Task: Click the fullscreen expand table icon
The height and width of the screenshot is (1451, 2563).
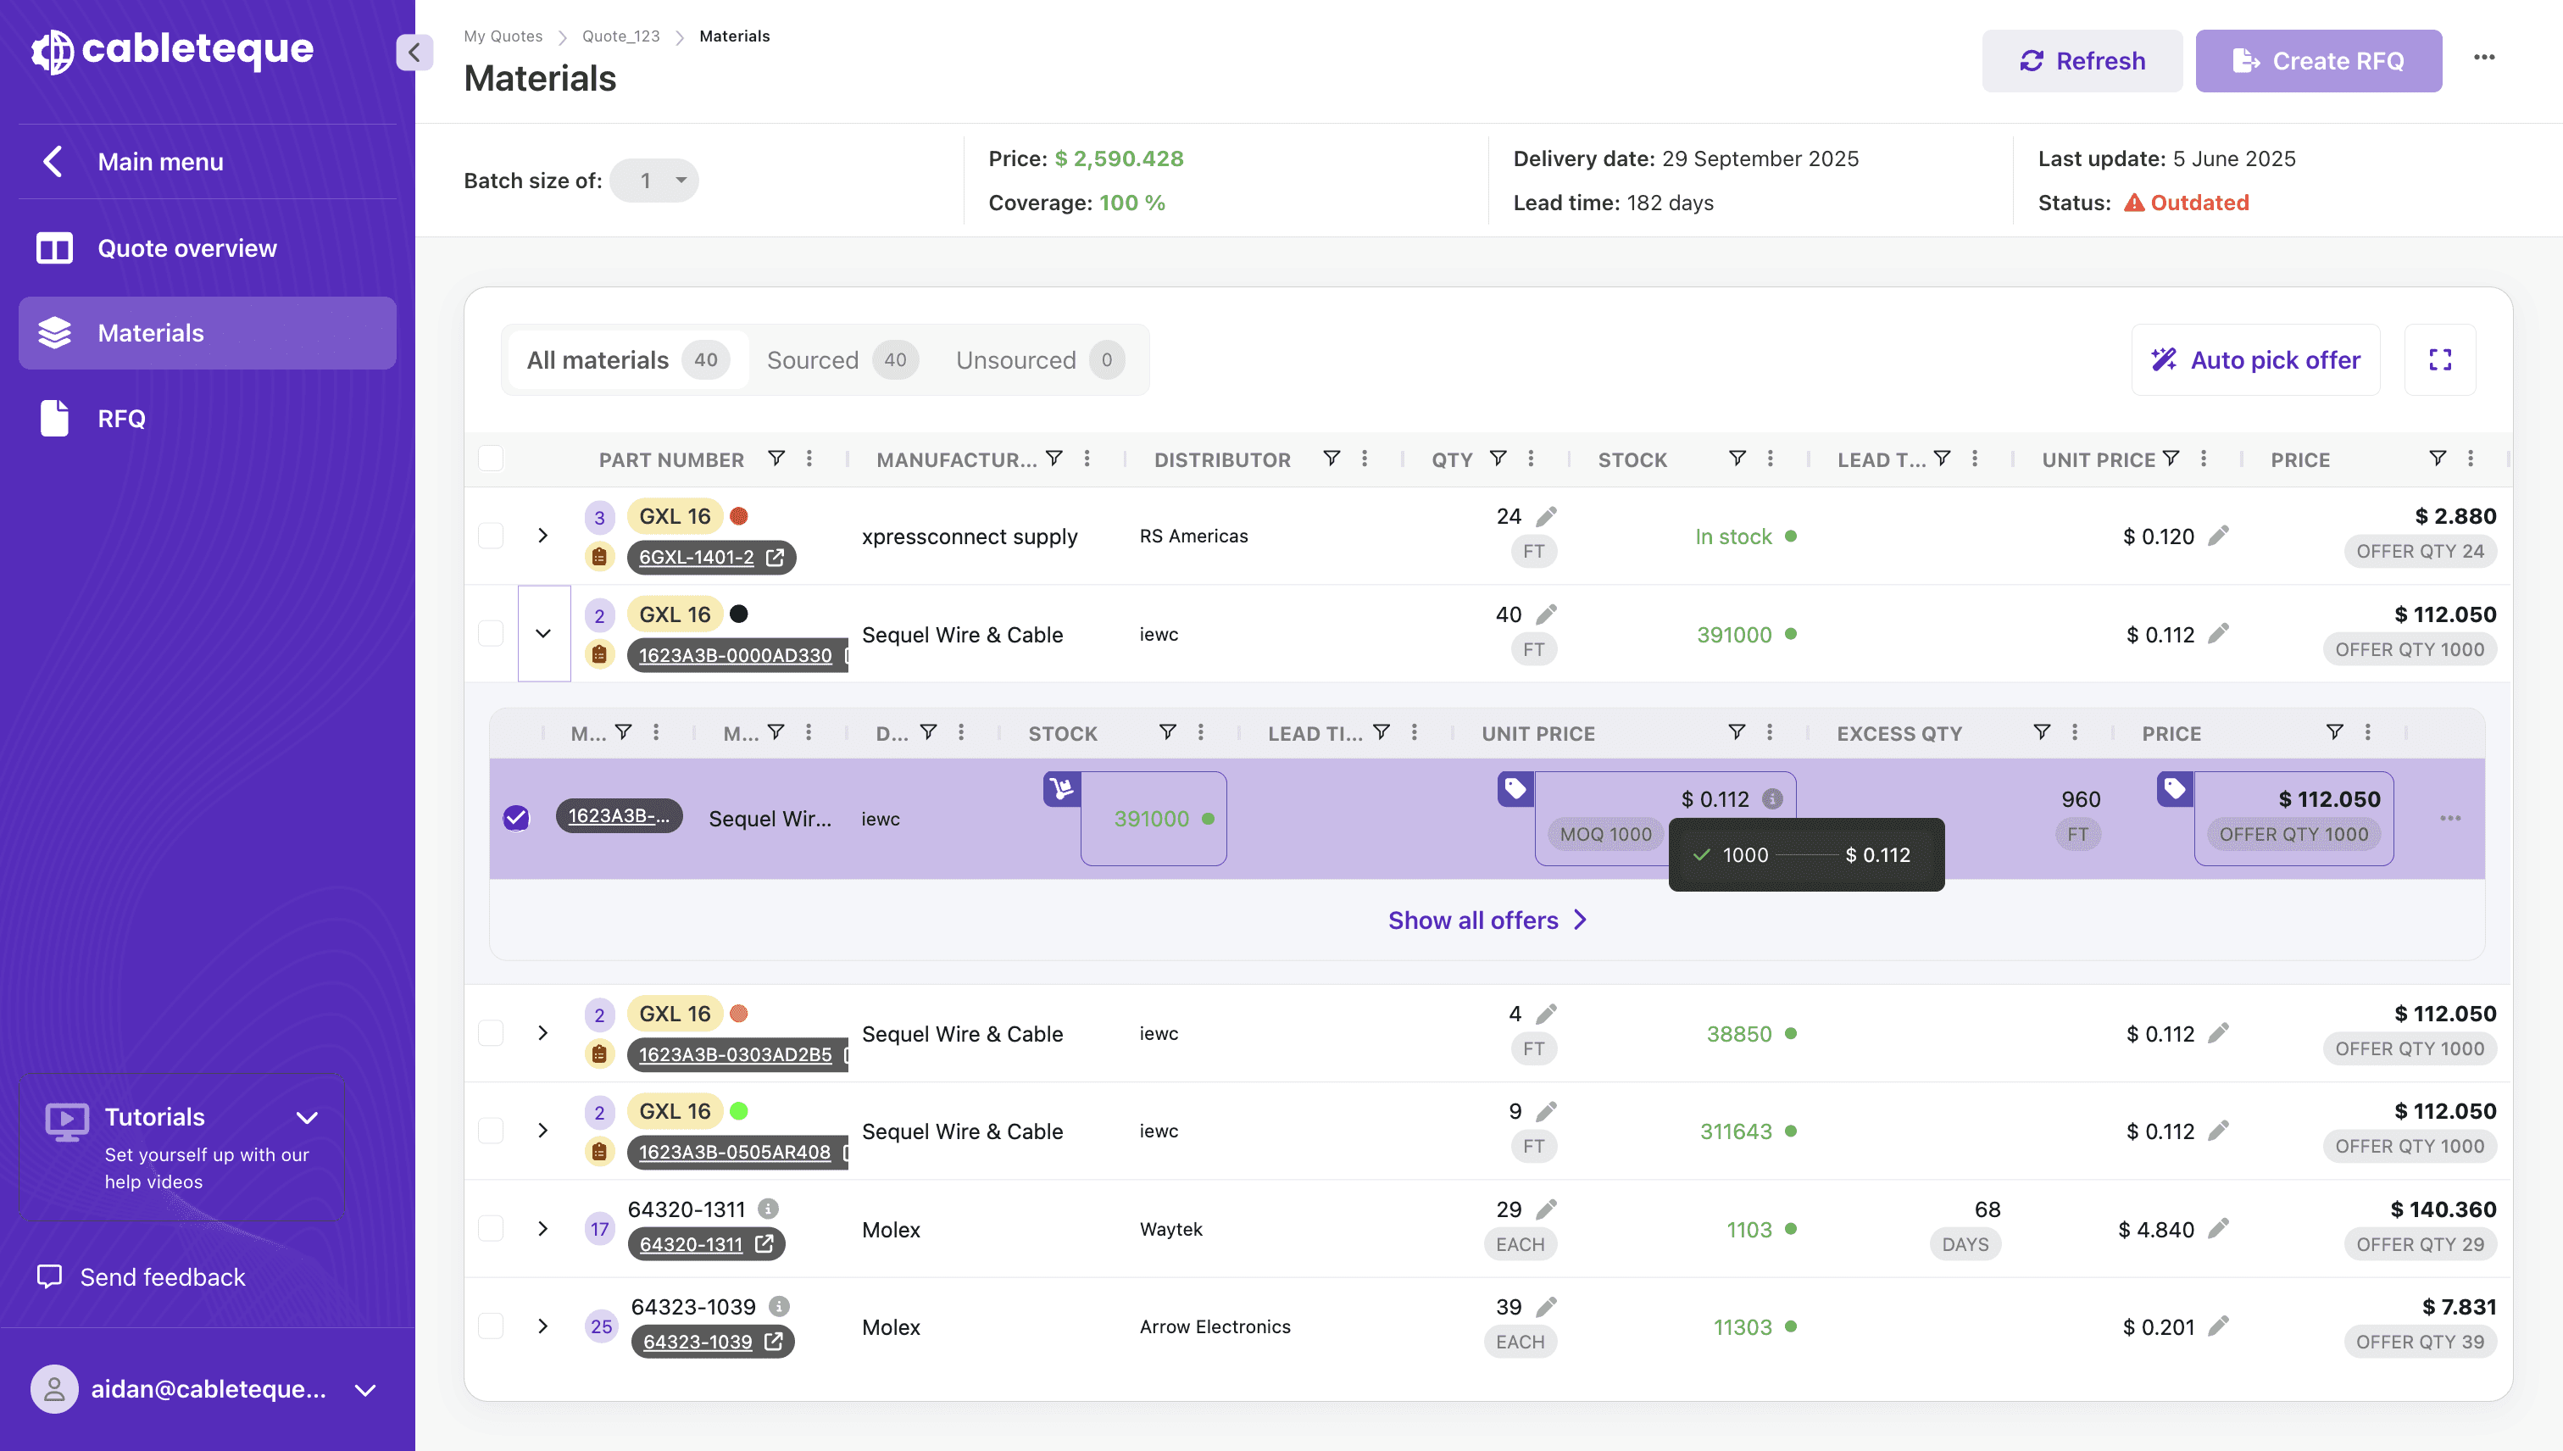Action: pos(2439,359)
